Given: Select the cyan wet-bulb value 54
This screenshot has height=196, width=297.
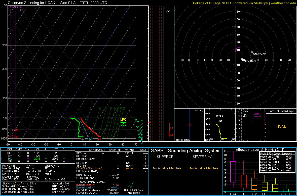Looking at the screenshot, I should coord(90,139).
